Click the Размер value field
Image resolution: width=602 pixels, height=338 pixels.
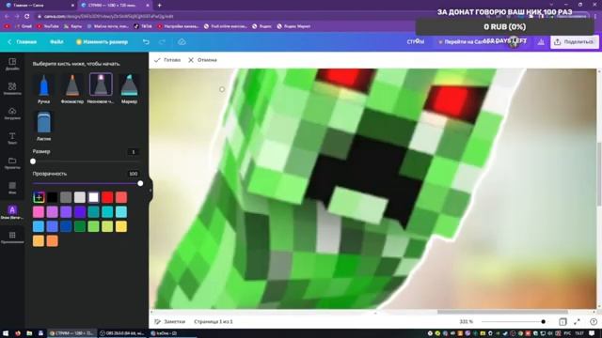[134, 152]
